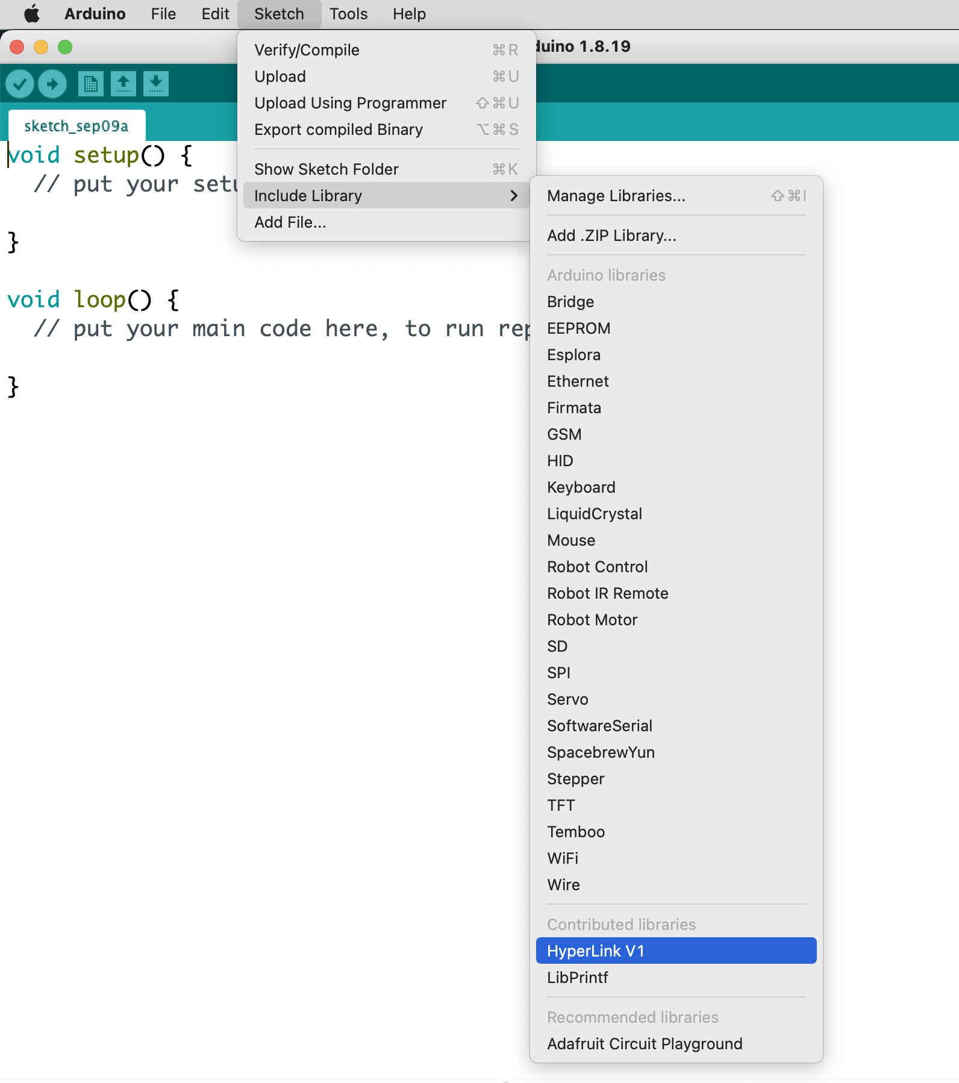Include the Robot Control library
Image resolution: width=959 pixels, height=1083 pixels.
click(x=676, y=567)
